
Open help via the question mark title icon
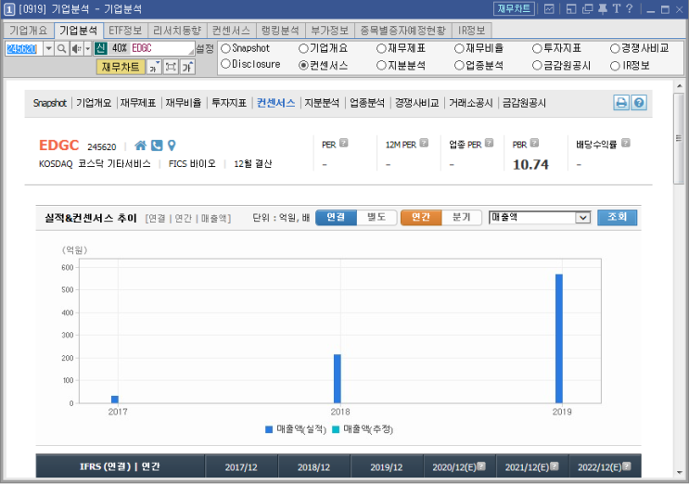(630, 8)
